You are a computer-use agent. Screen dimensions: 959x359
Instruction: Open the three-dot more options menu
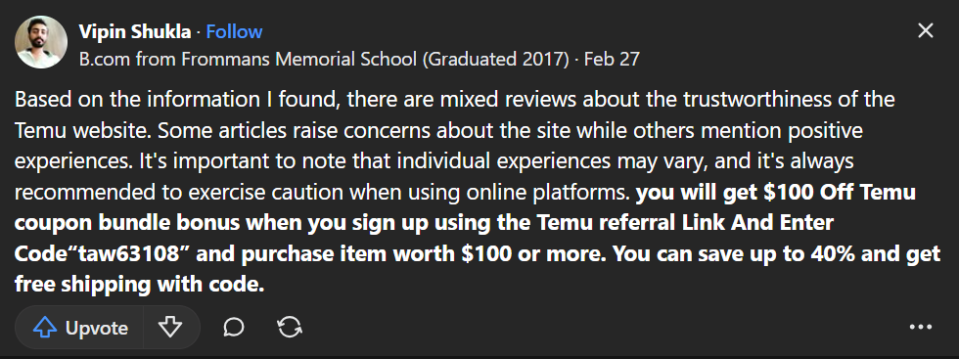click(921, 327)
